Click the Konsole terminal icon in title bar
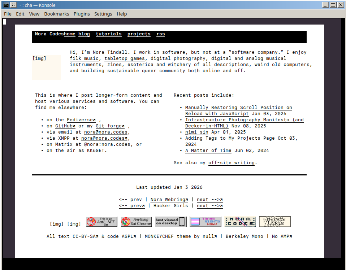Viewport: 346px width, 270px height. tap(6, 5)
